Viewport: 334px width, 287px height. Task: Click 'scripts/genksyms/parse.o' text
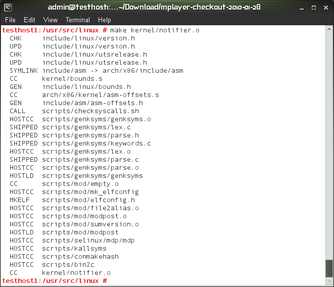90,168
